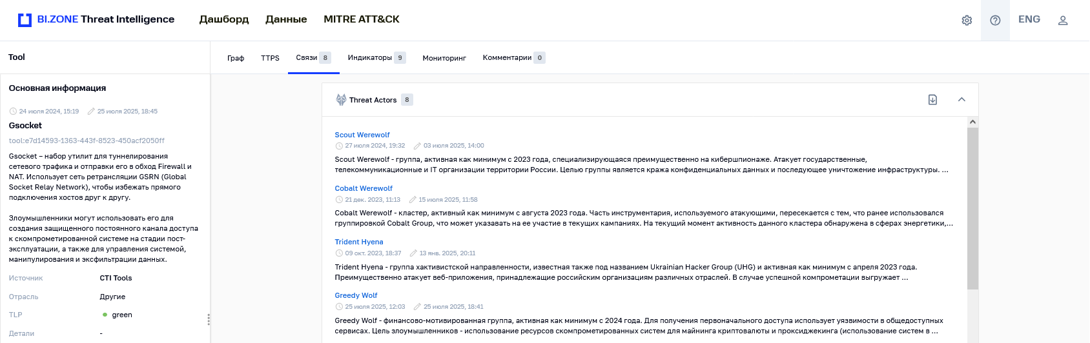The height and width of the screenshot is (343, 1090).
Task: Click the Trident Hyena edit pencil icon
Action: (x=413, y=253)
